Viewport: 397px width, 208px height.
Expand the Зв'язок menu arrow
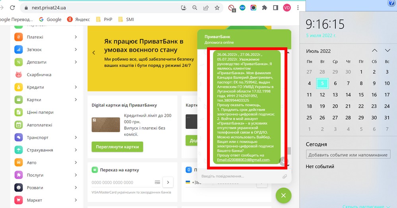click(x=76, y=50)
